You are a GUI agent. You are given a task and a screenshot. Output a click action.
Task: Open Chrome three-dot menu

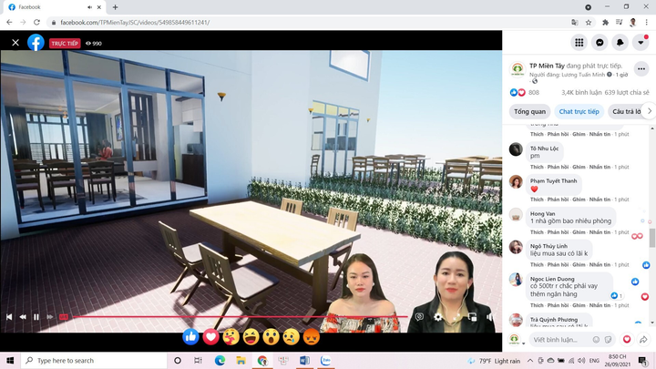[646, 22]
